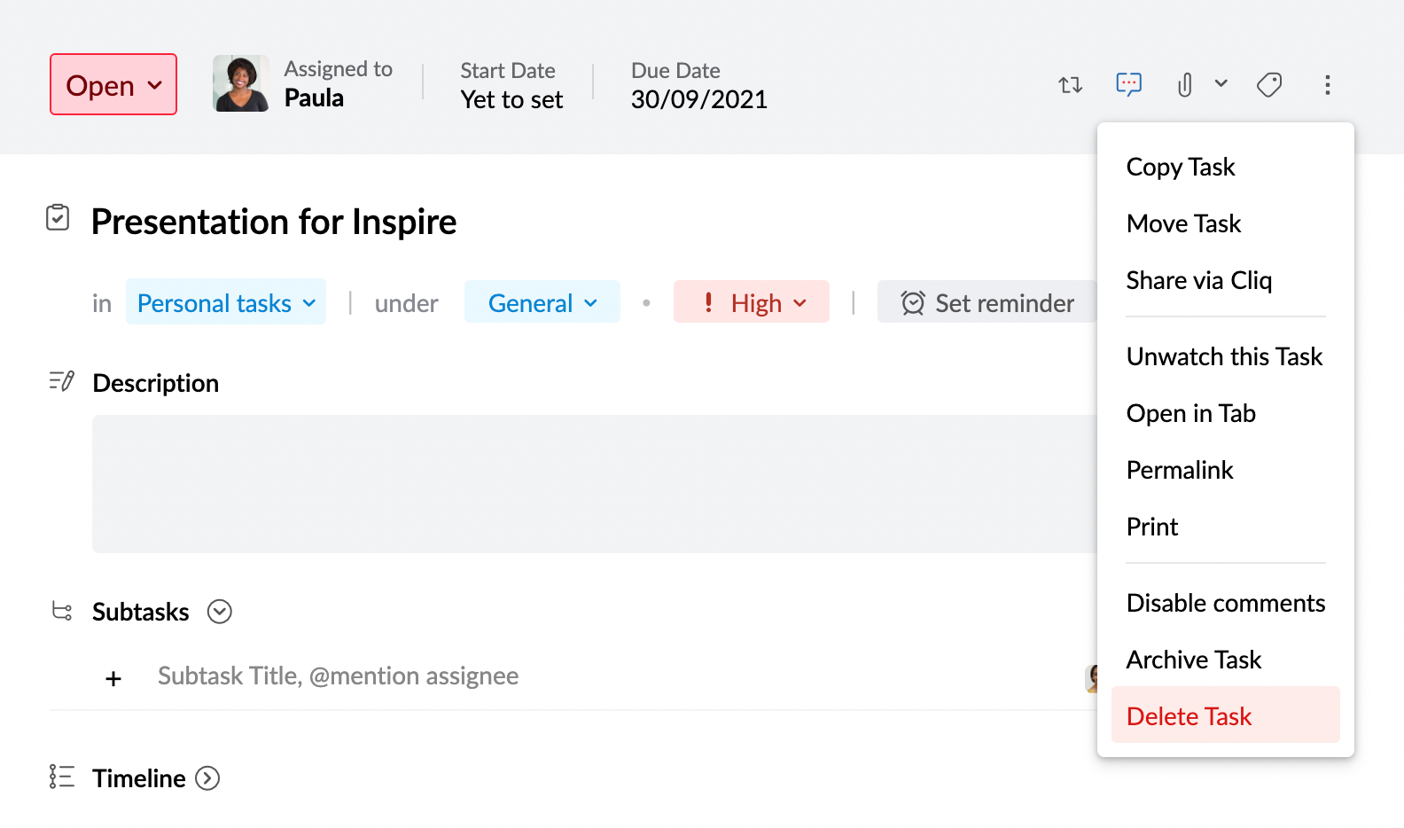Click the Due Date 30/09/2021 field
1404x828 pixels.
(x=698, y=99)
